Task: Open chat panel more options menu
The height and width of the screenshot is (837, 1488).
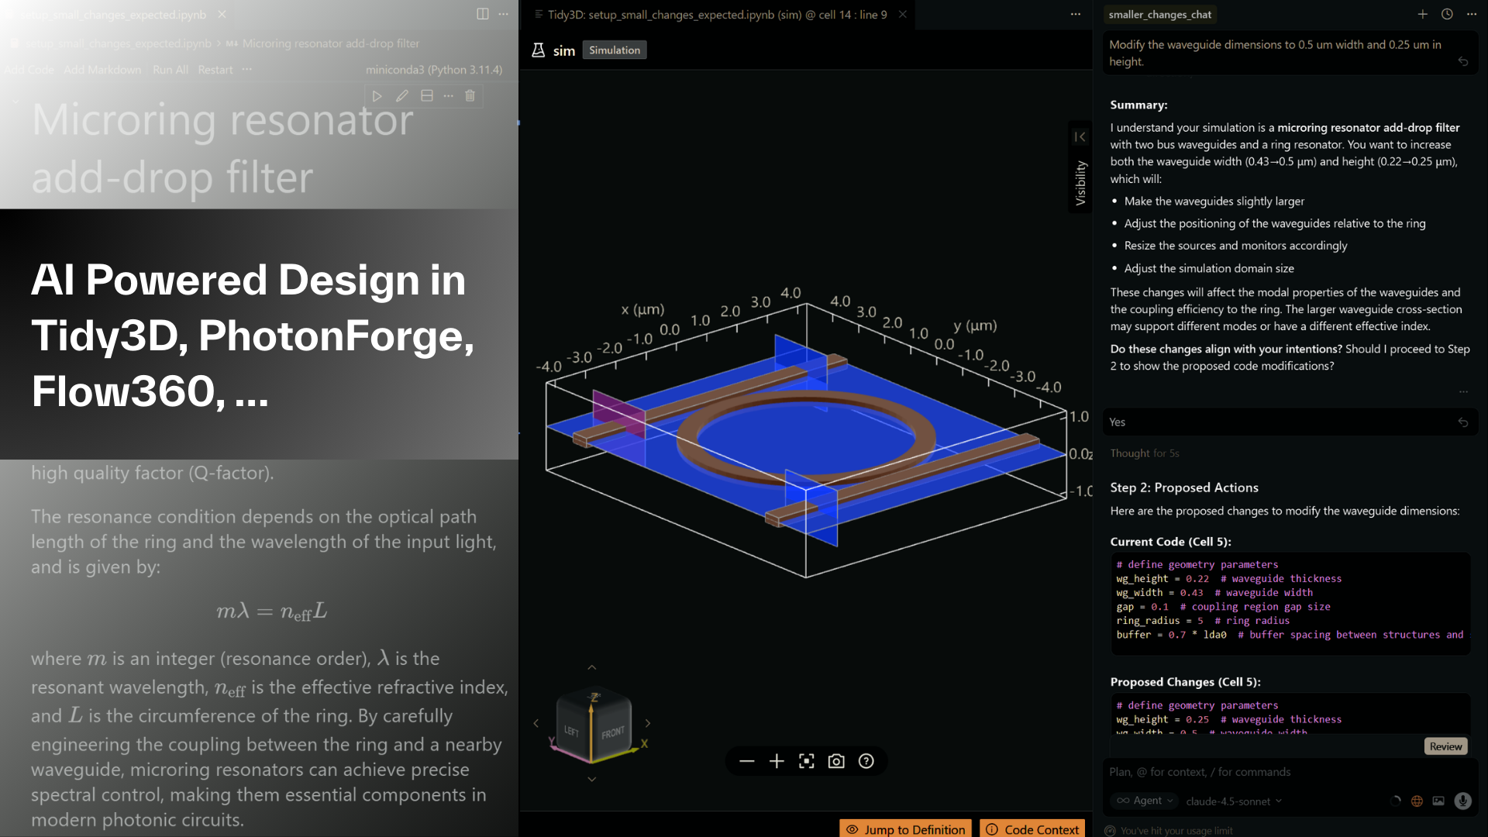Action: tap(1472, 14)
